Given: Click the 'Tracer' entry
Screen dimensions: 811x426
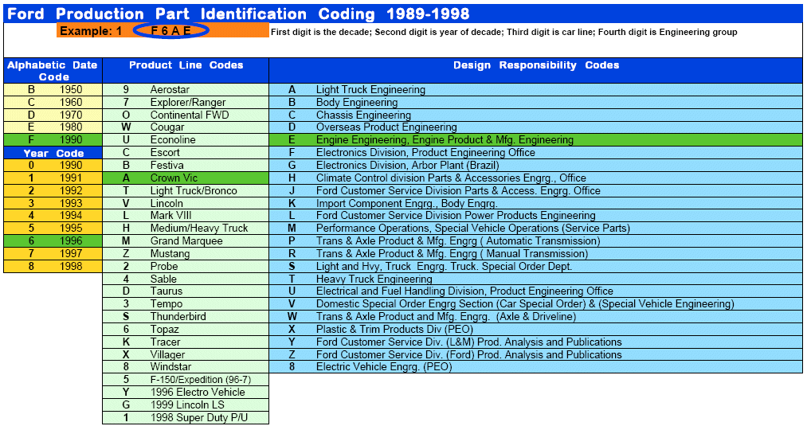Looking at the screenshot, I should (186, 342).
